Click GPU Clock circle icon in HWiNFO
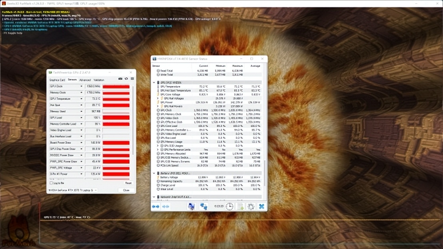The height and width of the screenshot is (249, 443). pyautogui.click(x=158, y=110)
